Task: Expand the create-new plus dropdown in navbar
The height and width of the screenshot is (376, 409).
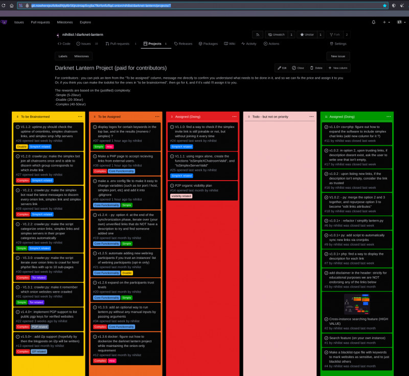Action: click(x=386, y=23)
